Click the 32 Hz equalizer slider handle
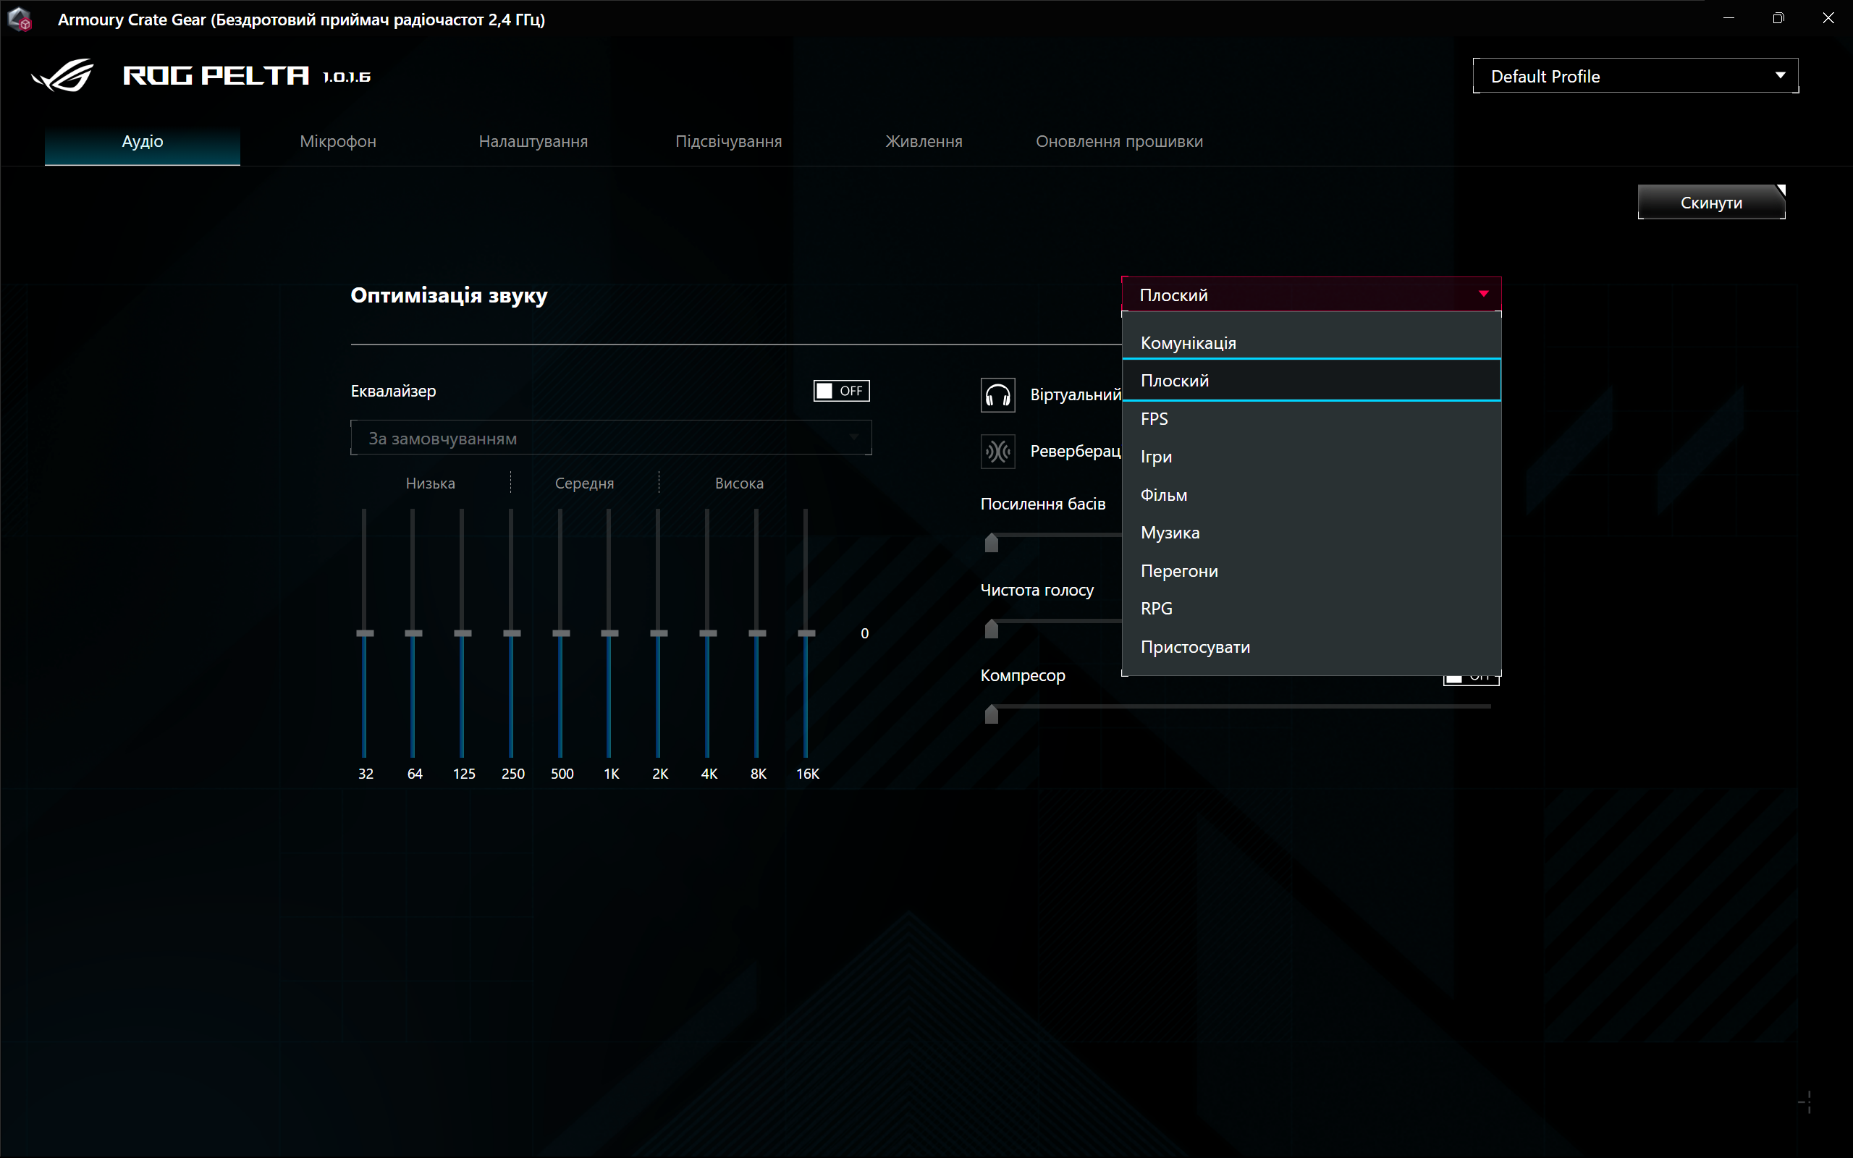1853x1158 pixels. (366, 633)
